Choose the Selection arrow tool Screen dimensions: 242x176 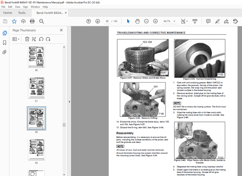point(128,21)
